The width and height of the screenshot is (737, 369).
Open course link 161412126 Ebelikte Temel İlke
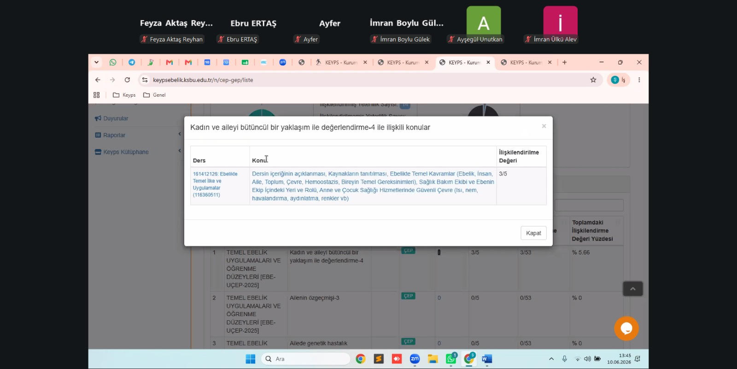click(x=215, y=184)
